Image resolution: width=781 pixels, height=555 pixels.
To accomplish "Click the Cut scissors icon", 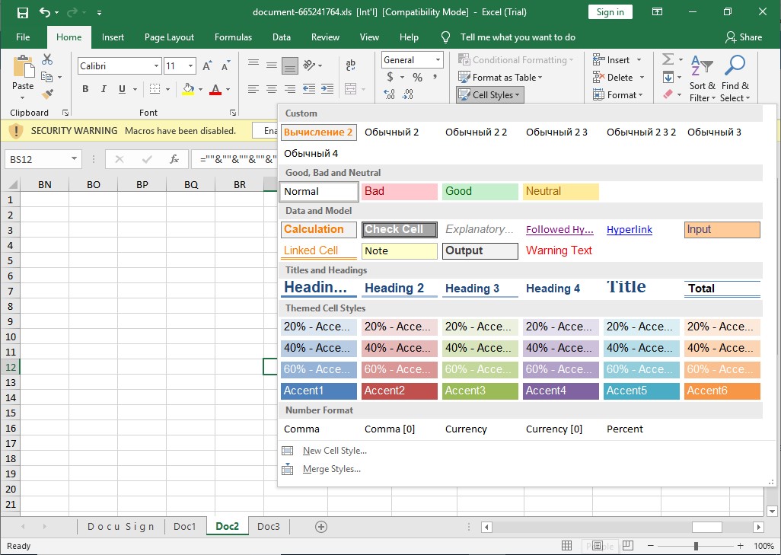I will click(48, 59).
